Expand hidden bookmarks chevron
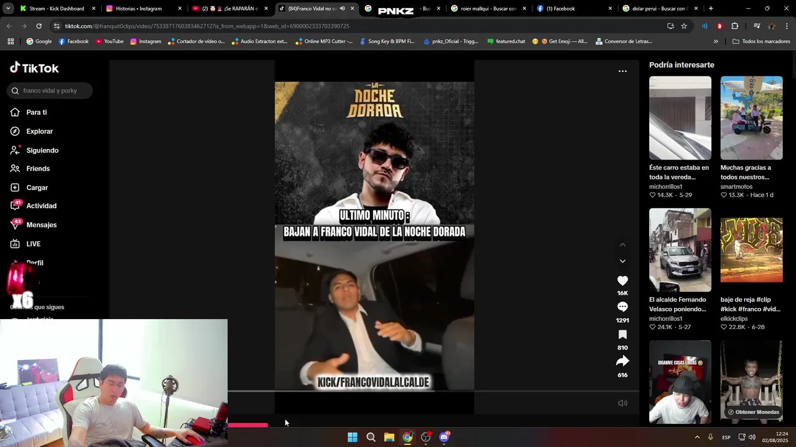This screenshot has width=796, height=447. [x=716, y=42]
